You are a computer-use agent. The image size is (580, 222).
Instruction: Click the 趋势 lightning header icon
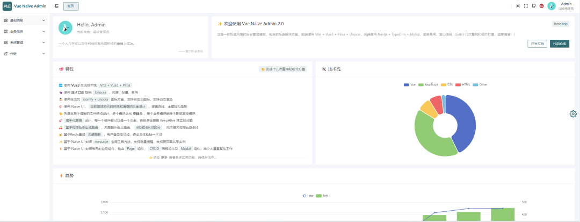point(61,176)
